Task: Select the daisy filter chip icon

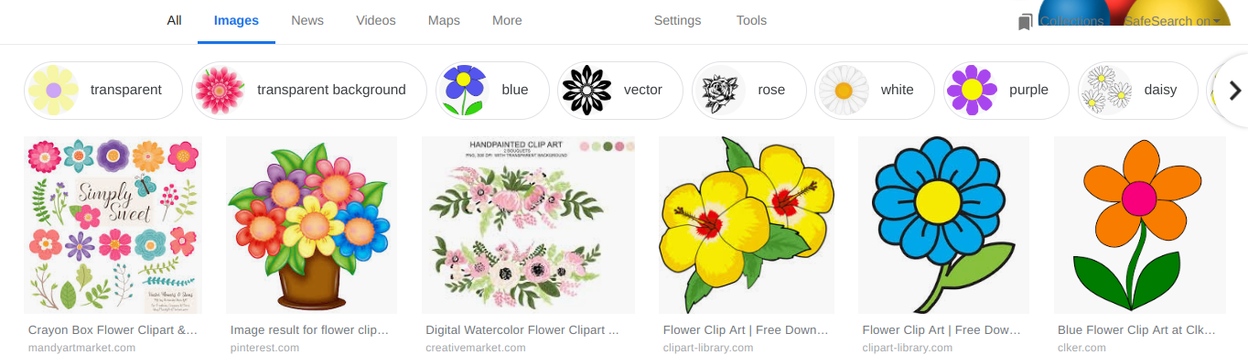Action: [x=1105, y=91]
